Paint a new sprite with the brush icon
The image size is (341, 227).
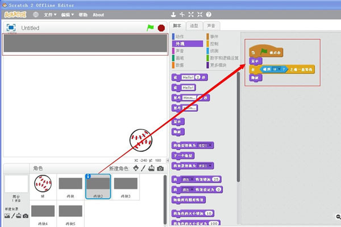[x=143, y=169]
